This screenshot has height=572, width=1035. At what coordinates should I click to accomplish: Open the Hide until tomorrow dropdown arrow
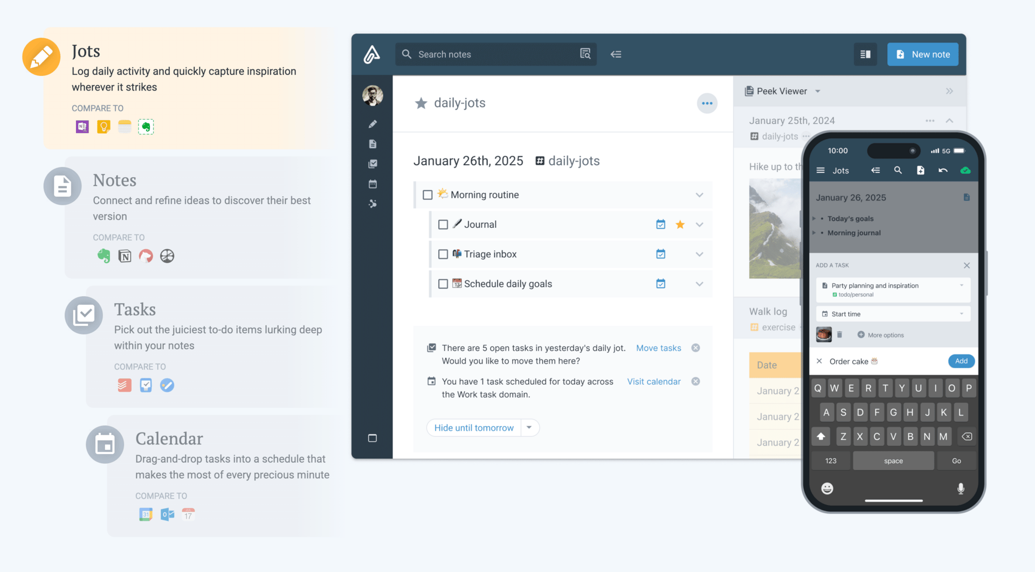[529, 427]
